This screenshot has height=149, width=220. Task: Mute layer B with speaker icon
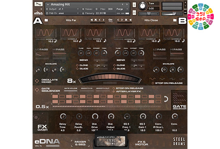pos(130,20)
